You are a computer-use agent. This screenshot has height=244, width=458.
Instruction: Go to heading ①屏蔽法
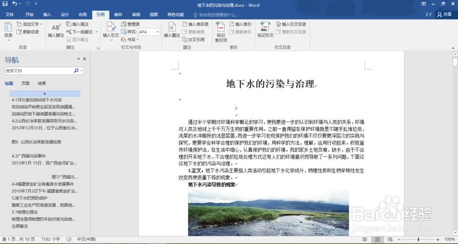pyautogui.click(x=20, y=226)
